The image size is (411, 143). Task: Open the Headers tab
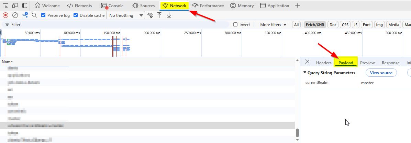point(324,63)
